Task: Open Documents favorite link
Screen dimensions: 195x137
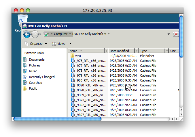Action: click(x=37, y=60)
